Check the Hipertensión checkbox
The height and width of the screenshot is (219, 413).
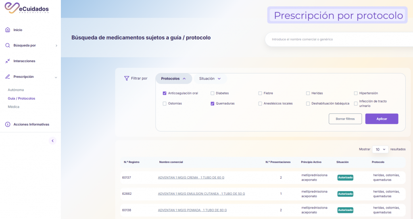click(x=356, y=93)
